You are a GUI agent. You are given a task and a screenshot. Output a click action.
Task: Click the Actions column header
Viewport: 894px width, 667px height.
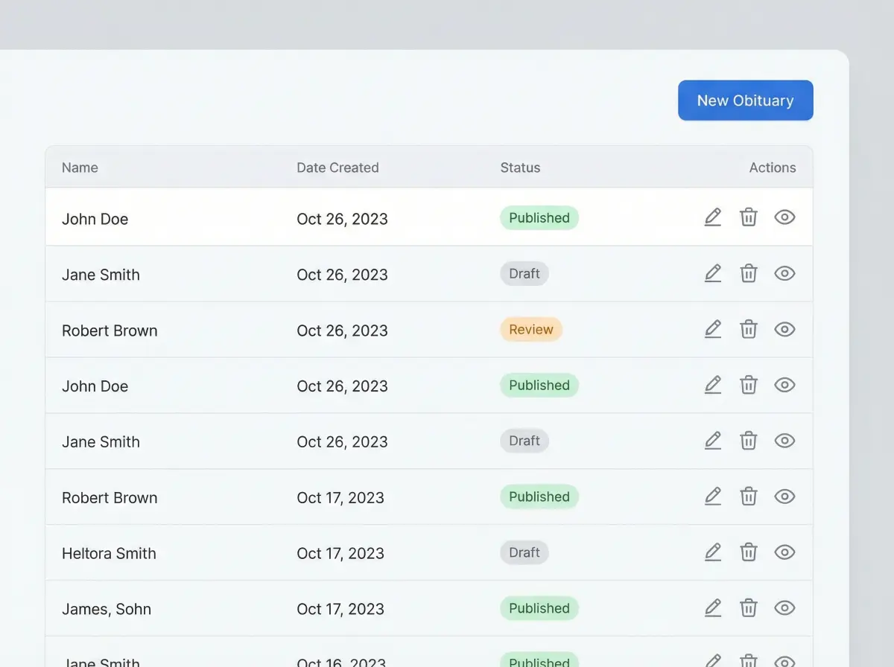click(773, 167)
